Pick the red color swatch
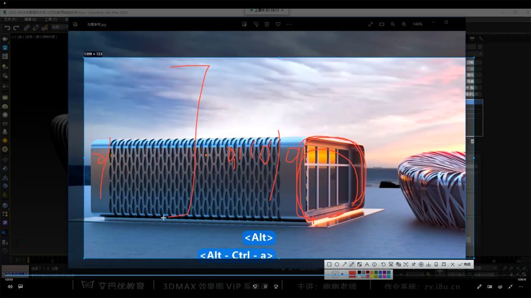 click(x=352, y=274)
